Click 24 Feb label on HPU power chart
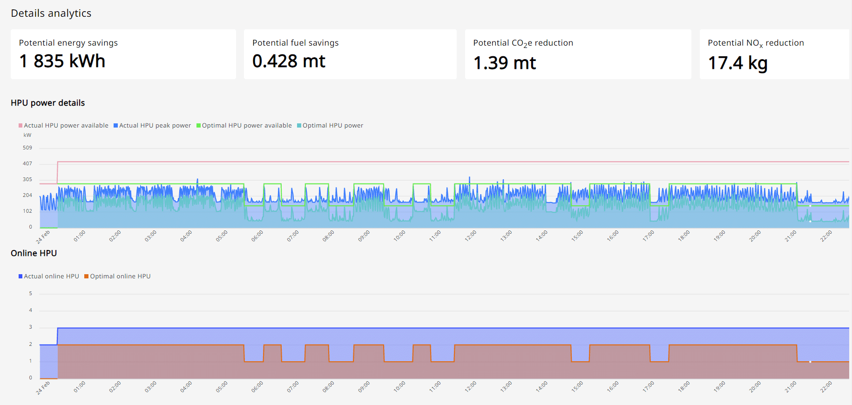The height and width of the screenshot is (405, 852). click(43, 237)
